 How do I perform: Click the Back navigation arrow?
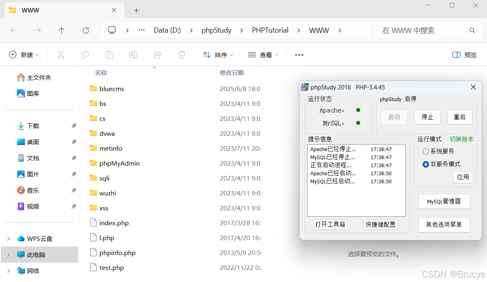coord(13,30)
